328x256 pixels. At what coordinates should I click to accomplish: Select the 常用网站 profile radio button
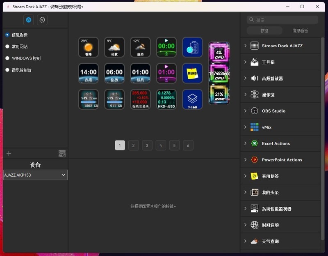coord(7,47)
